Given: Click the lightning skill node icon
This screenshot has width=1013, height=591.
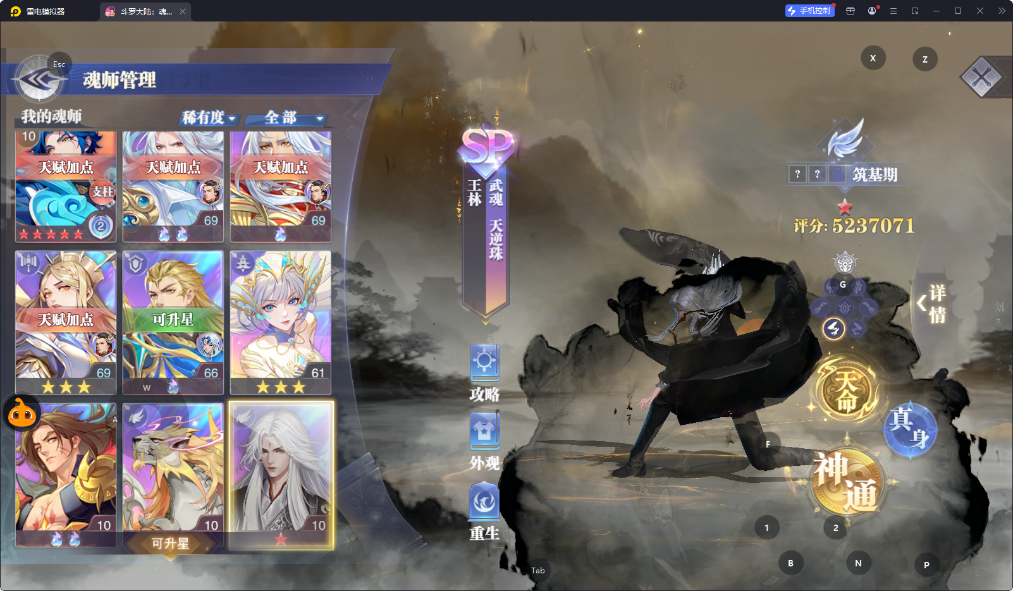Looking at the screenshot, I should coord(833,329).
